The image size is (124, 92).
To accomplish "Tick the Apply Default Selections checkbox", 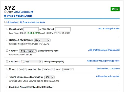I will point(5,12).
